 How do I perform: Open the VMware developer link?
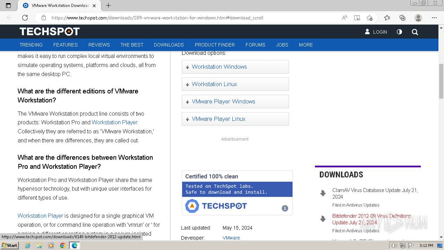point(231,238)
